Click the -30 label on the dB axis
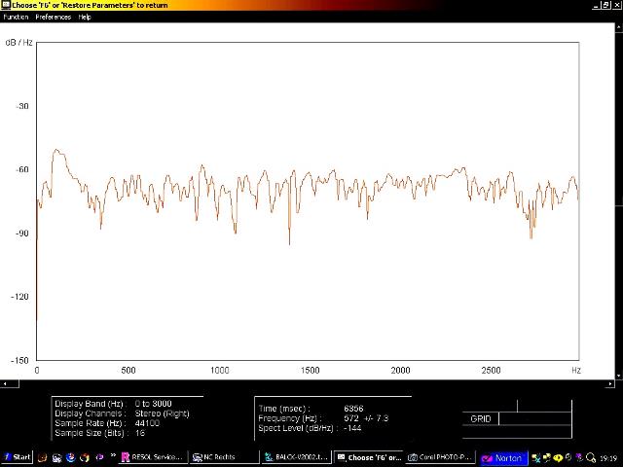Image resolution: width=623 pixels, height=467 pixels. [22, 106]
